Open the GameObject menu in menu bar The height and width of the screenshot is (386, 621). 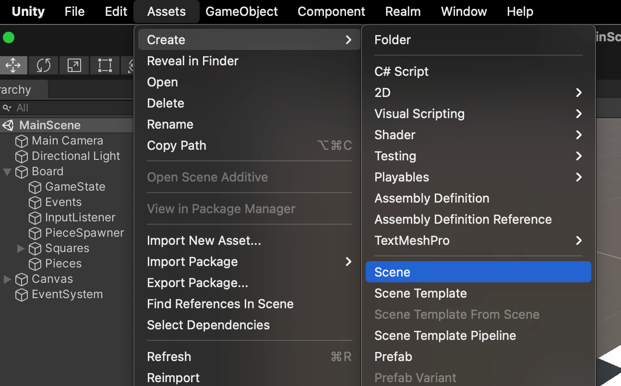(x=241, y=12)
